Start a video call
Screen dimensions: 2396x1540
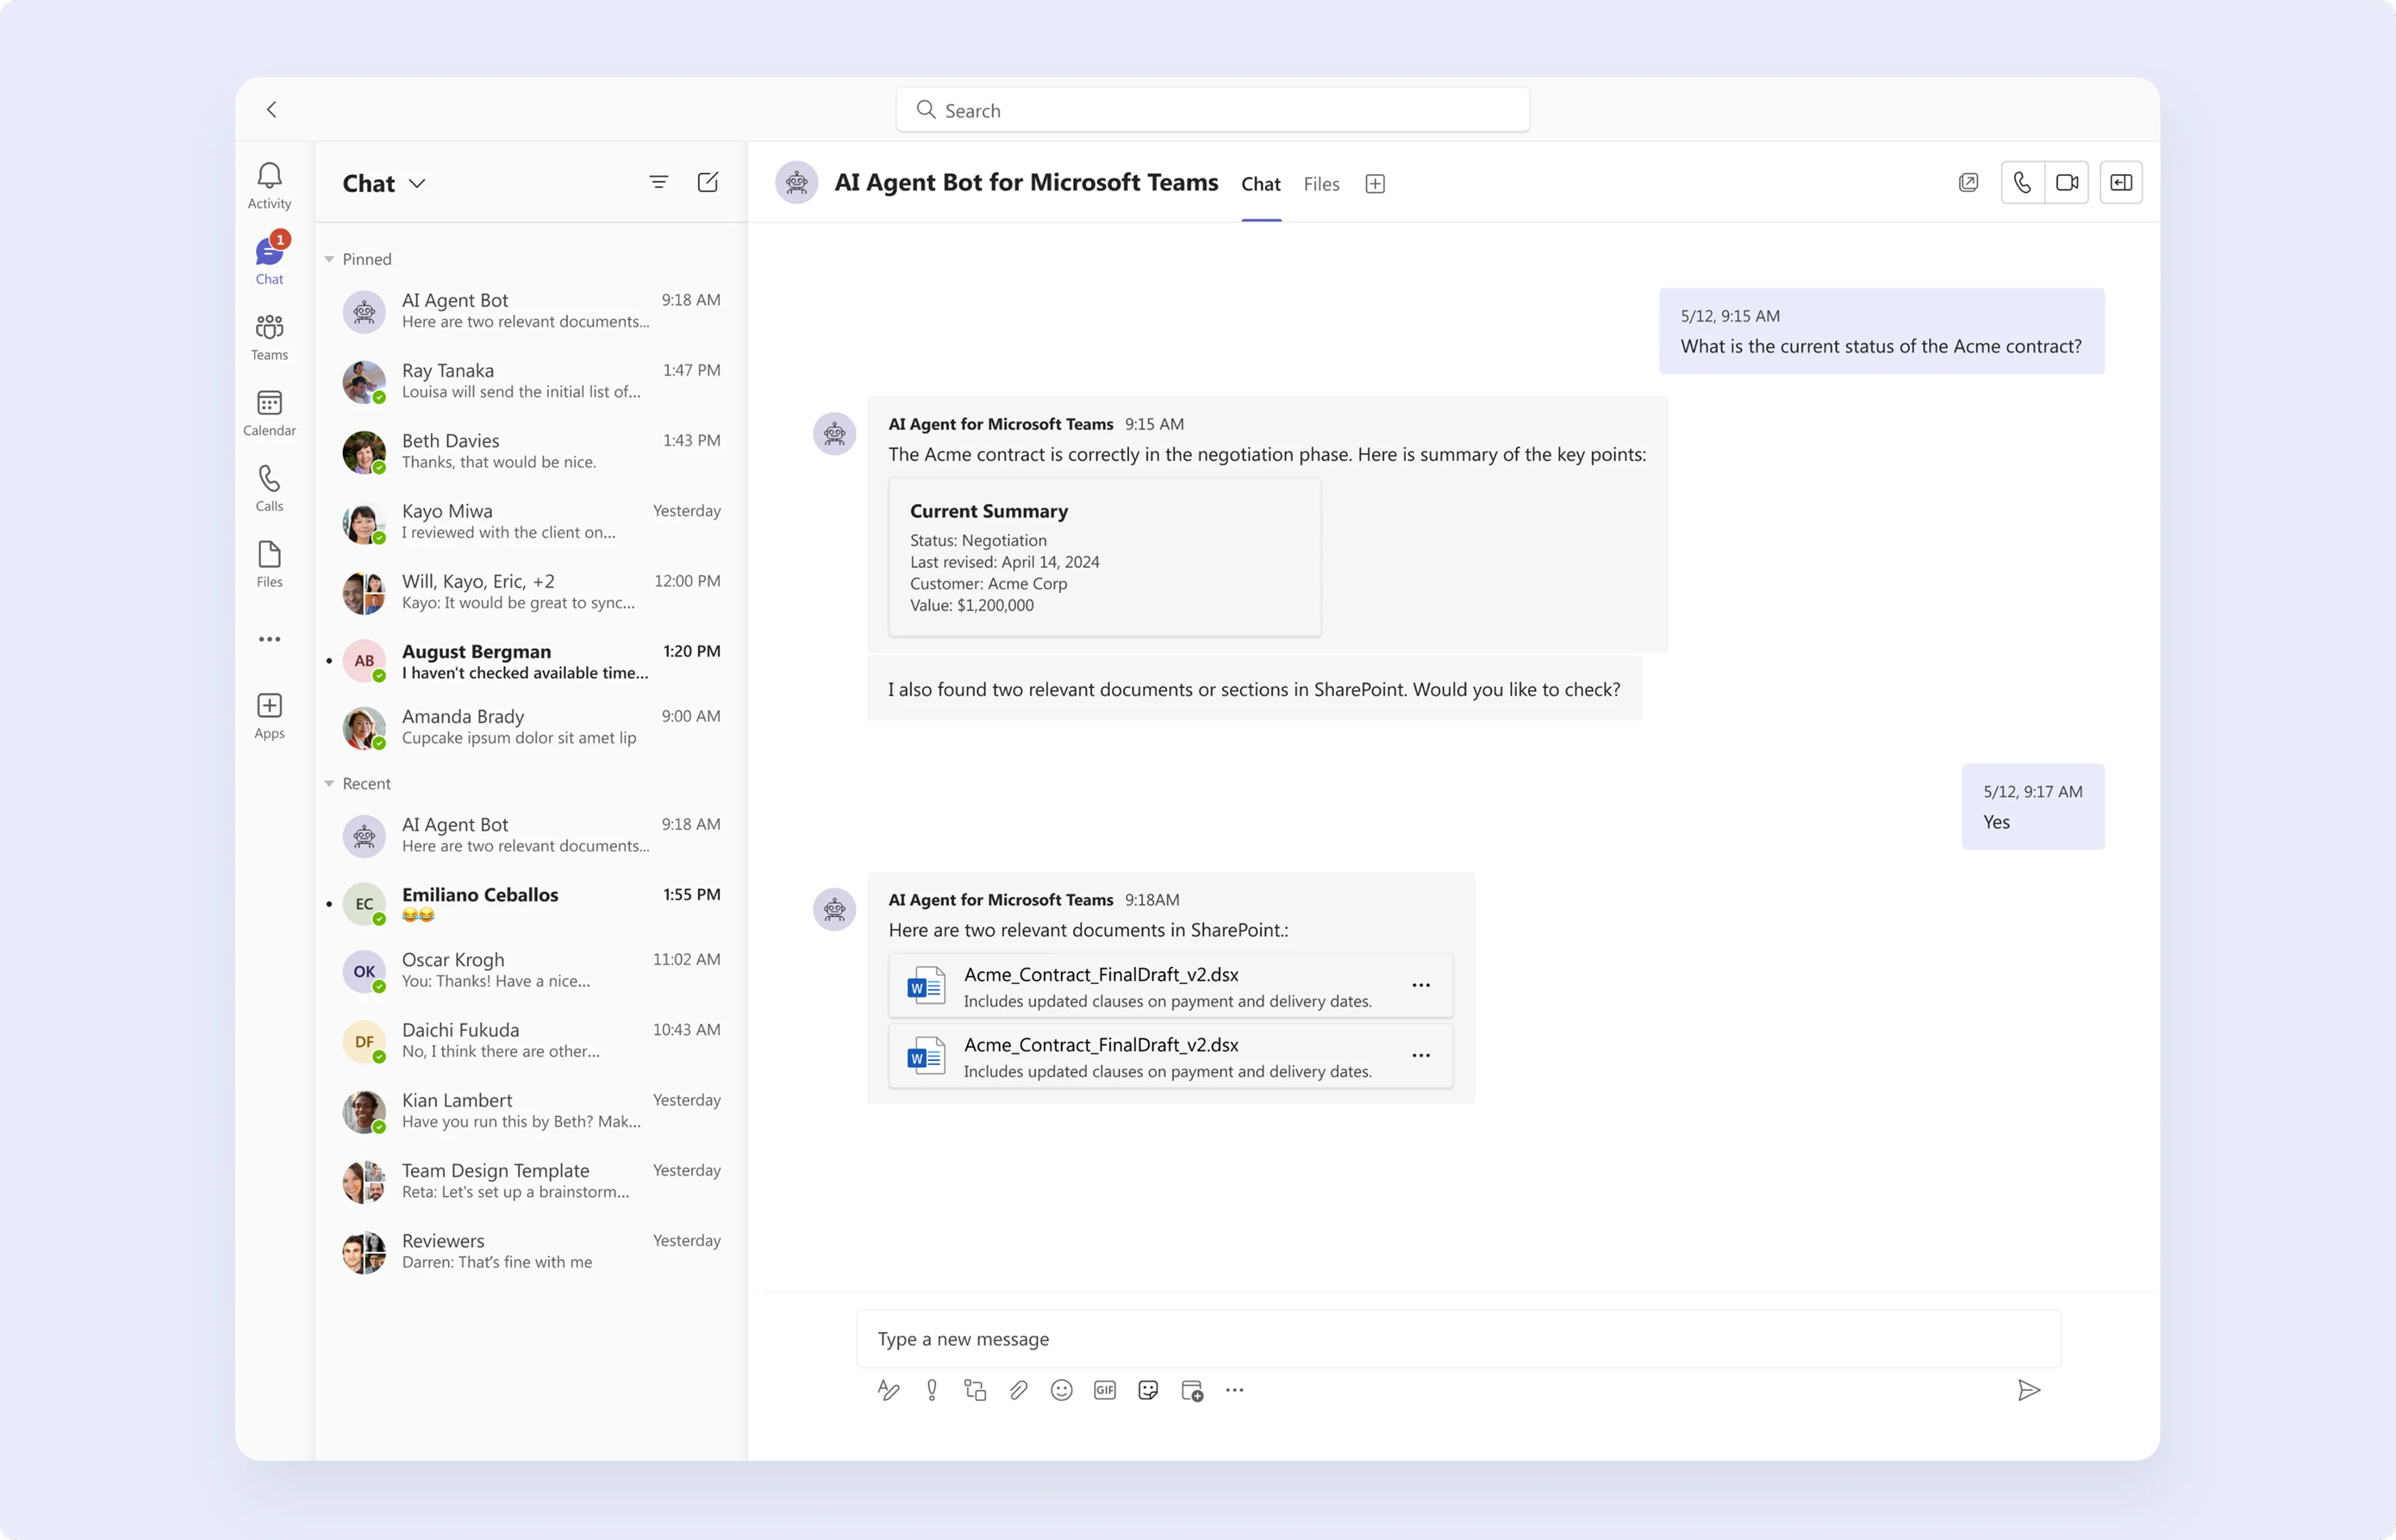point(2066,182)
